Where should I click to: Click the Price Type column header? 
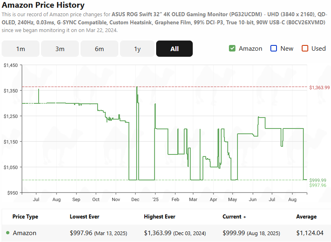(25, 217)
